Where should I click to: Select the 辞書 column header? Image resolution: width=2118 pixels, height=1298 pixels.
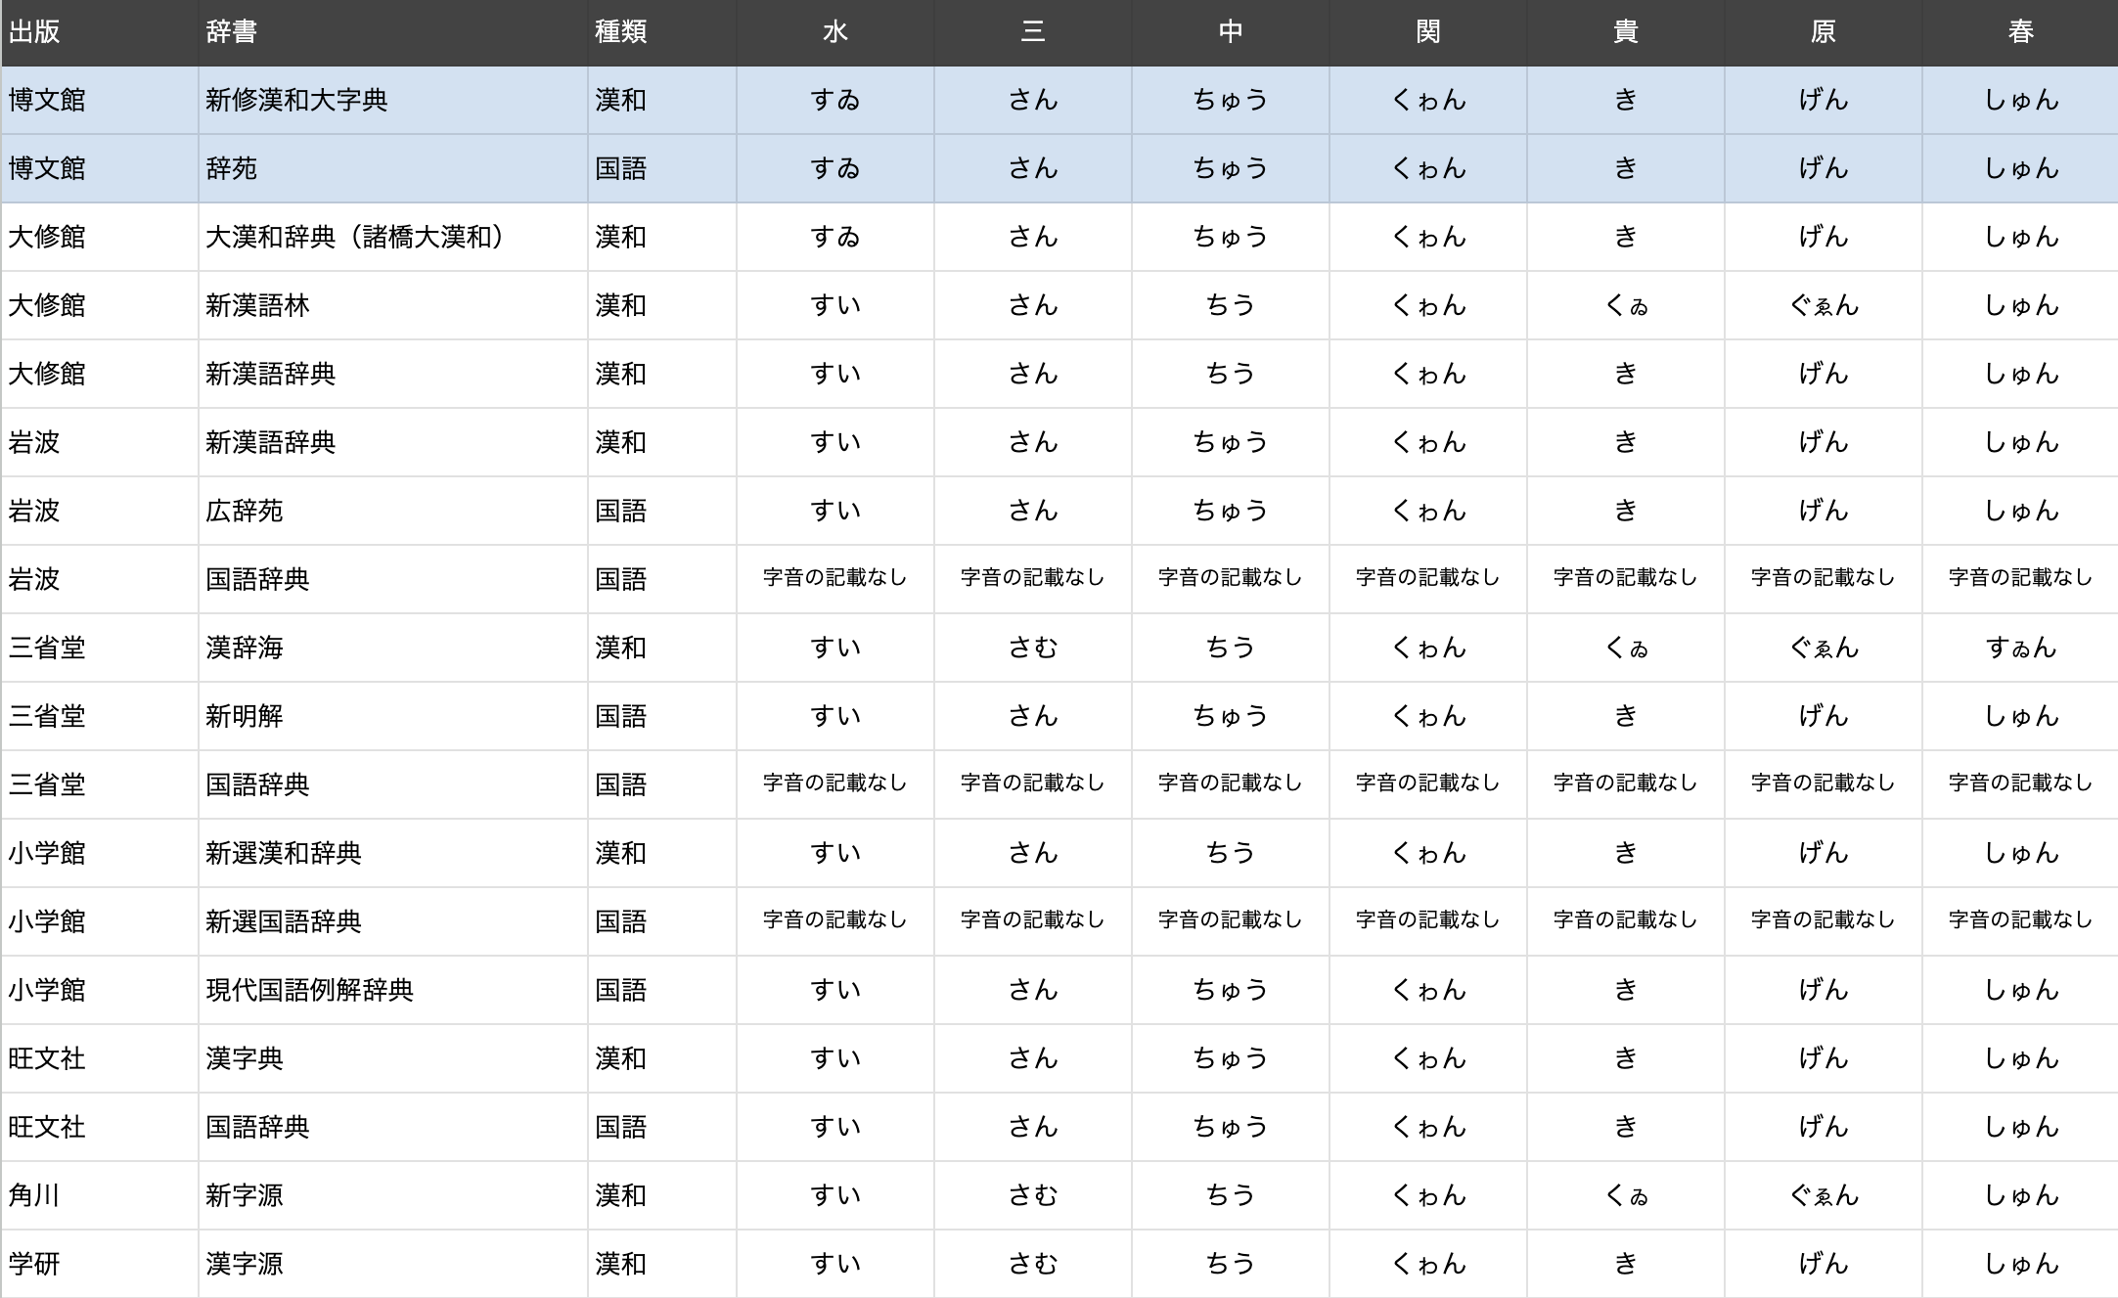[392, 32]
